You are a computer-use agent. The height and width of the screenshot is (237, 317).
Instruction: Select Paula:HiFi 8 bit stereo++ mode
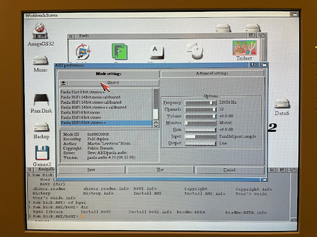[x=106, y=122]
